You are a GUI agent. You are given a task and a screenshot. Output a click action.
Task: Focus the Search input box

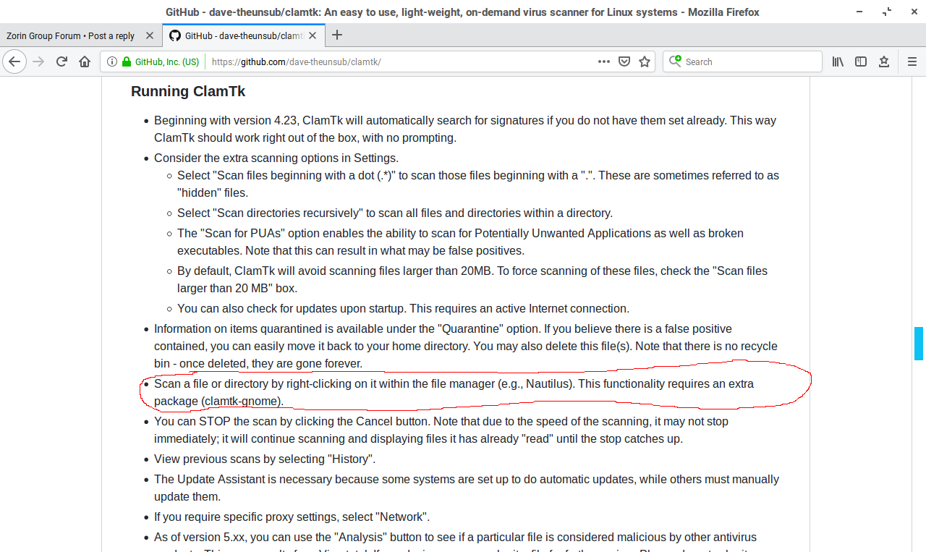tap(749, 61)
